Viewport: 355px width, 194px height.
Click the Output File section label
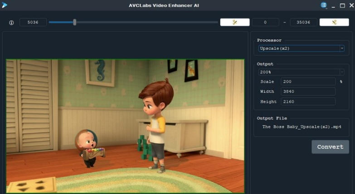tap(272, 118)
